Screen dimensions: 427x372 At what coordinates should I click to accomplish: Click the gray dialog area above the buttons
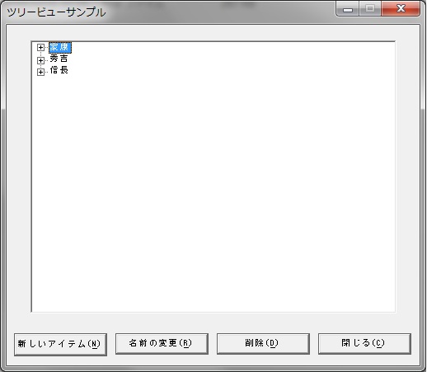(x=213, y=323)
